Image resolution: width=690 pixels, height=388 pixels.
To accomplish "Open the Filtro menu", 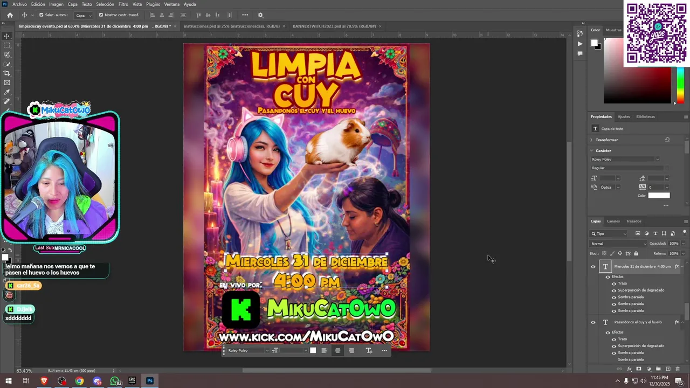I will 123,4.
